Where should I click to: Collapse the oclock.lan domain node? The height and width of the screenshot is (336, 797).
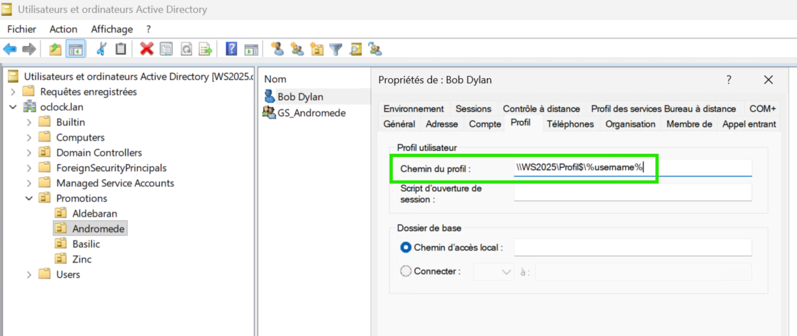[14, 107]
